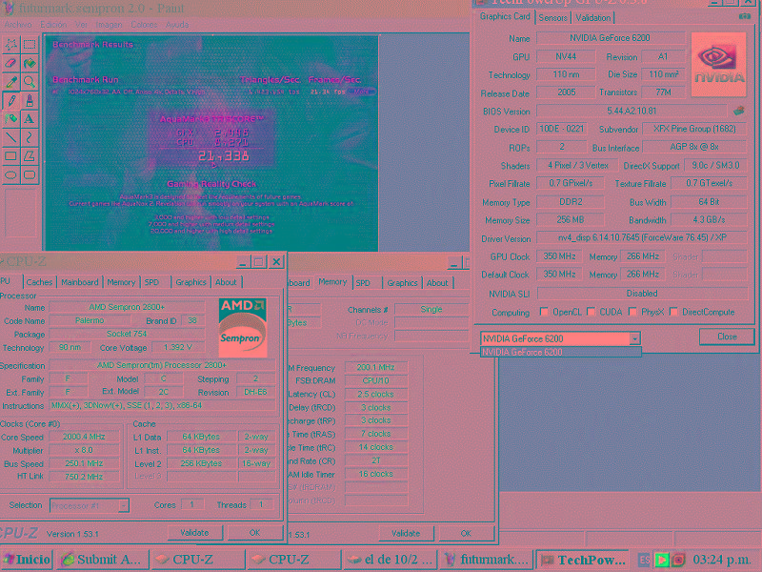
Task: Open the Ayuda menu in Paint
Action: coord(177,25)
